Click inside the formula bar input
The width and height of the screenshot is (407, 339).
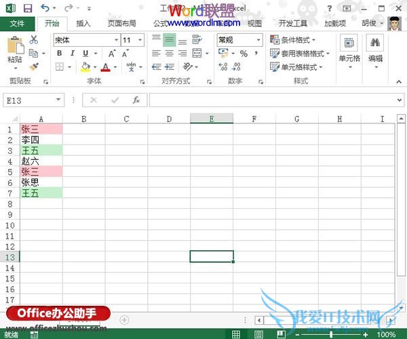point(272,100)
